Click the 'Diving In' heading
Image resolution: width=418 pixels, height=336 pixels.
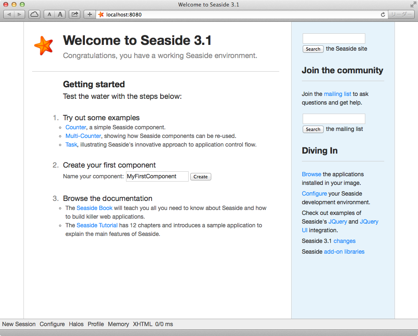320,151
